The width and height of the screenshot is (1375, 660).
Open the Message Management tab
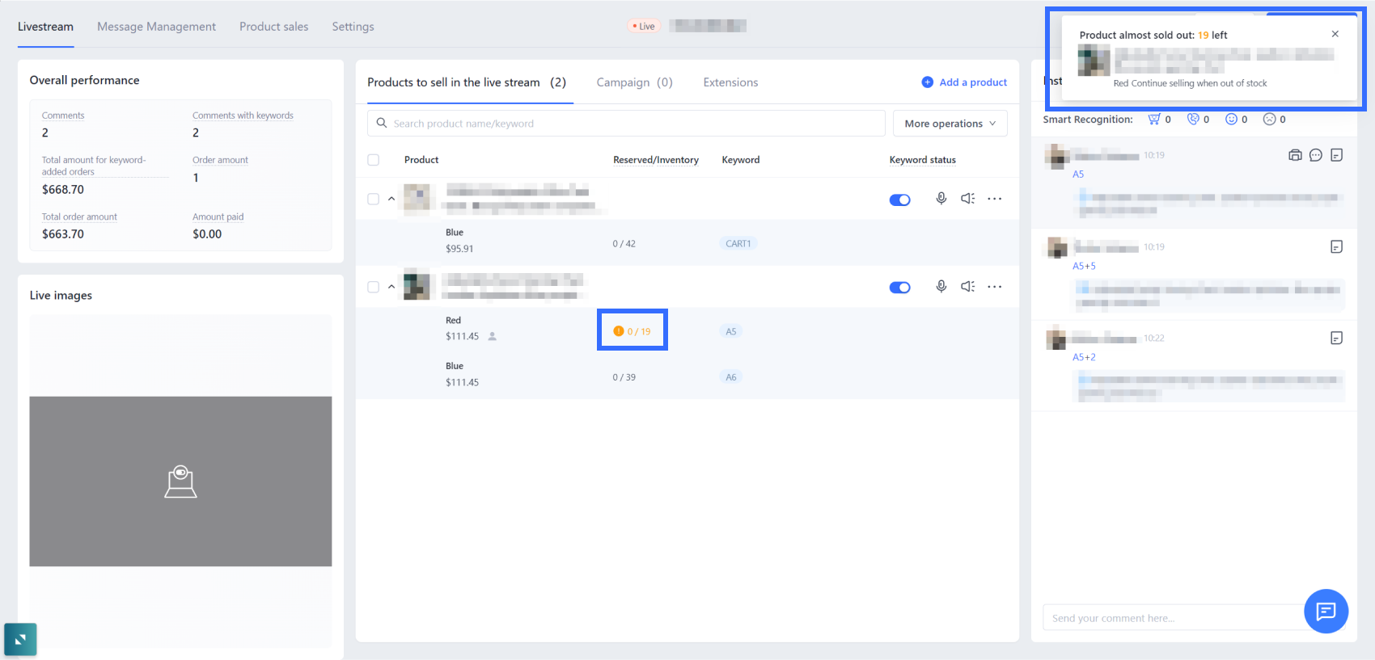pos(156,27)
